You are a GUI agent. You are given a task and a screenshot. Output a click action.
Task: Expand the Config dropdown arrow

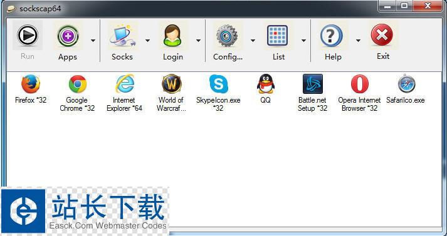[253, 41]
